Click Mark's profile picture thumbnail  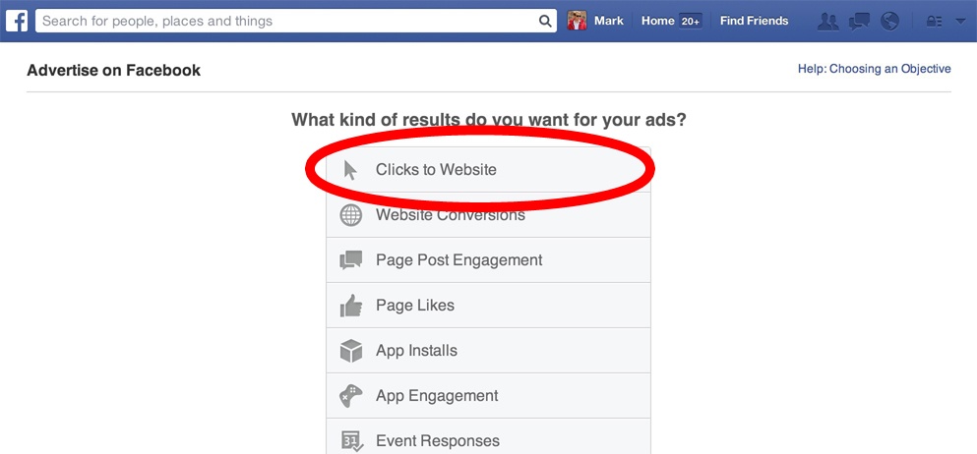point(578,21)
